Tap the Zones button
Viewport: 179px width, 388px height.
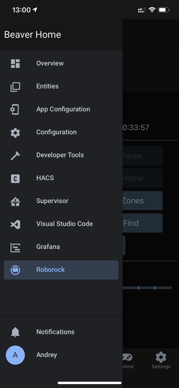pos(142,200)
